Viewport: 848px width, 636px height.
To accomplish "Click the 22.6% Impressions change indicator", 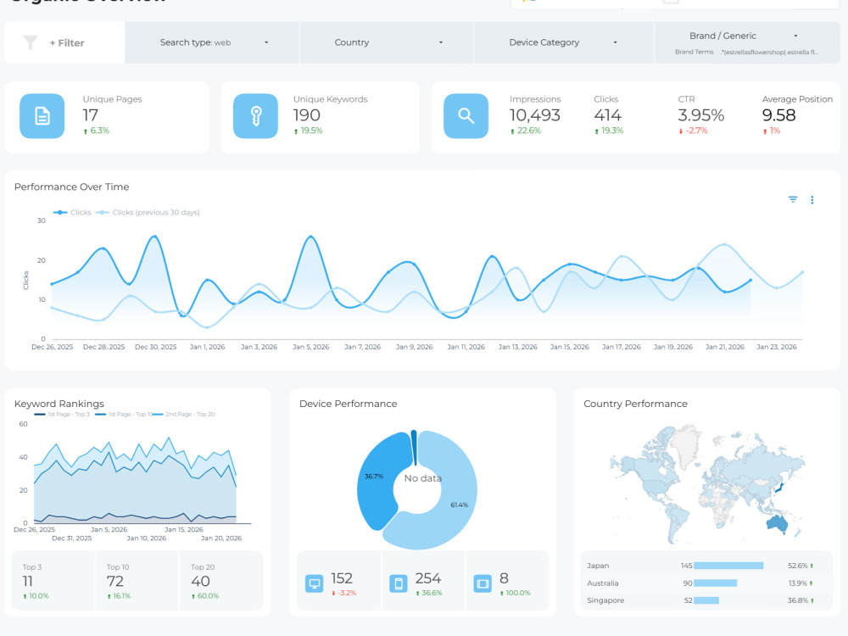I will point(525,131).
